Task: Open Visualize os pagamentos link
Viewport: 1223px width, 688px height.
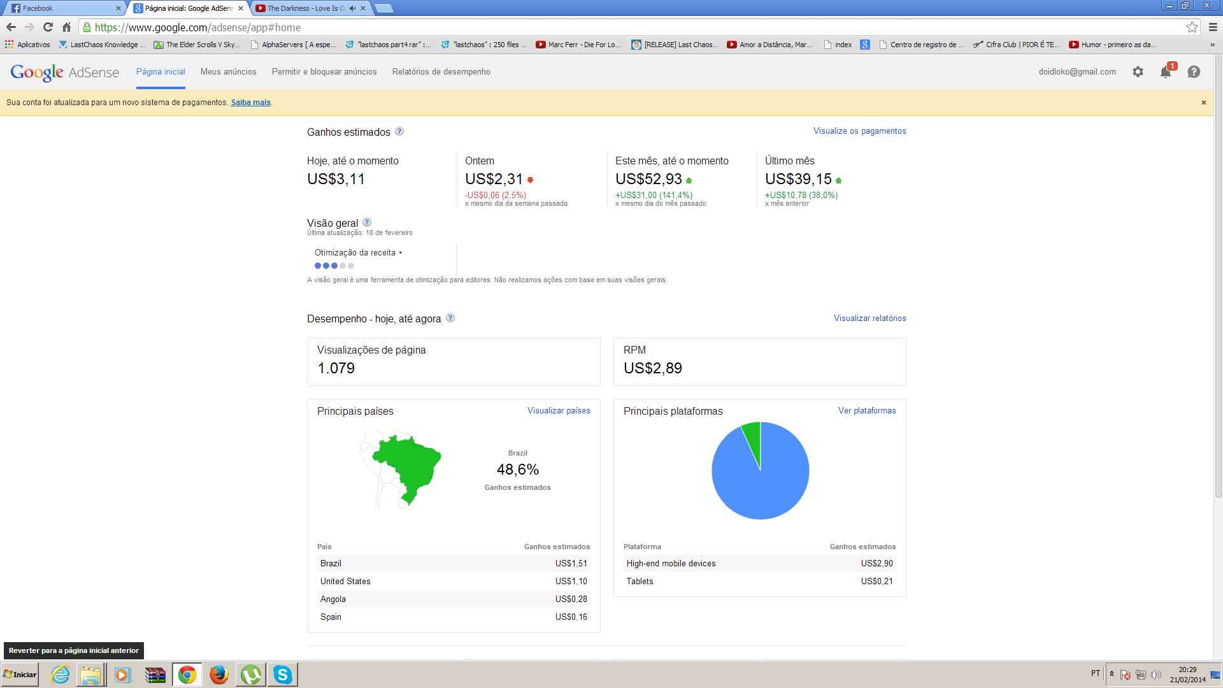Action: (859, 131)
